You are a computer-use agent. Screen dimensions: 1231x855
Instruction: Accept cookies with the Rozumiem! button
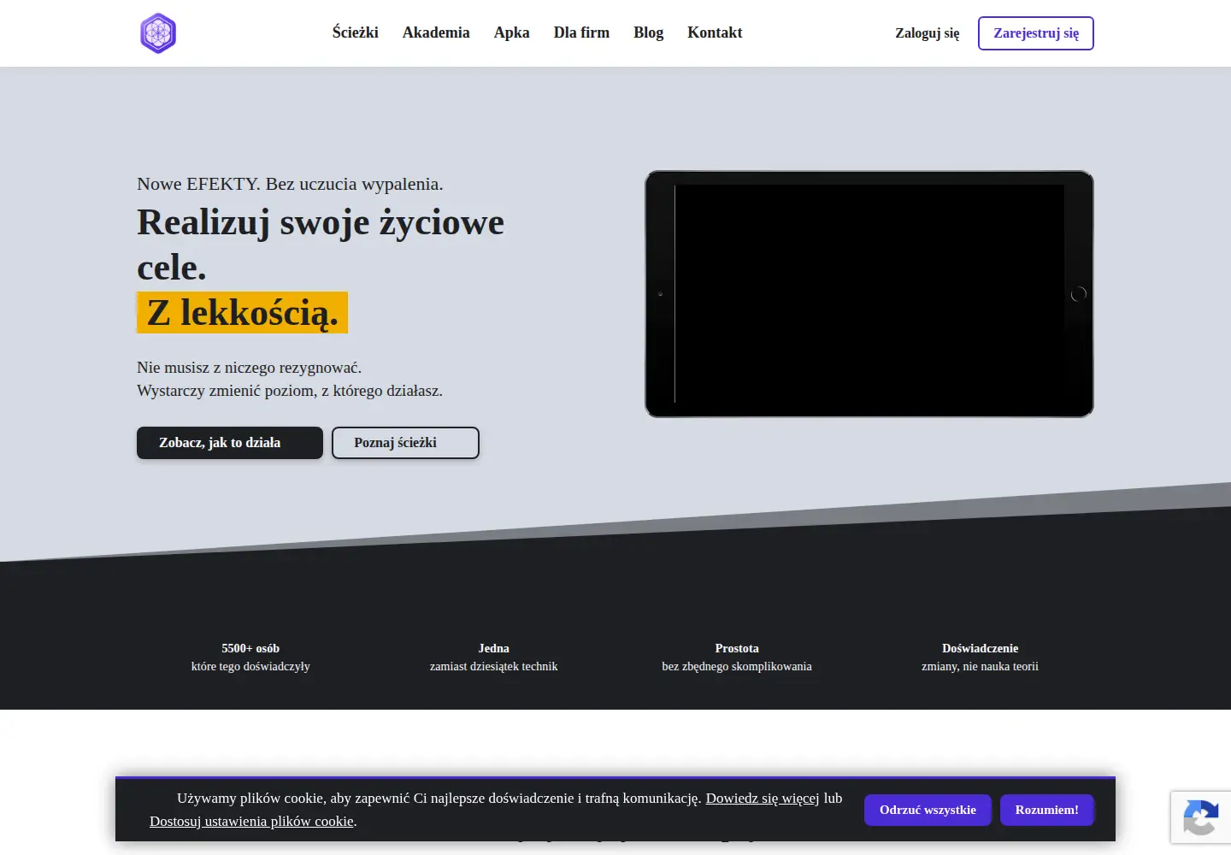pyautogui.click(x=1047, y=810)
